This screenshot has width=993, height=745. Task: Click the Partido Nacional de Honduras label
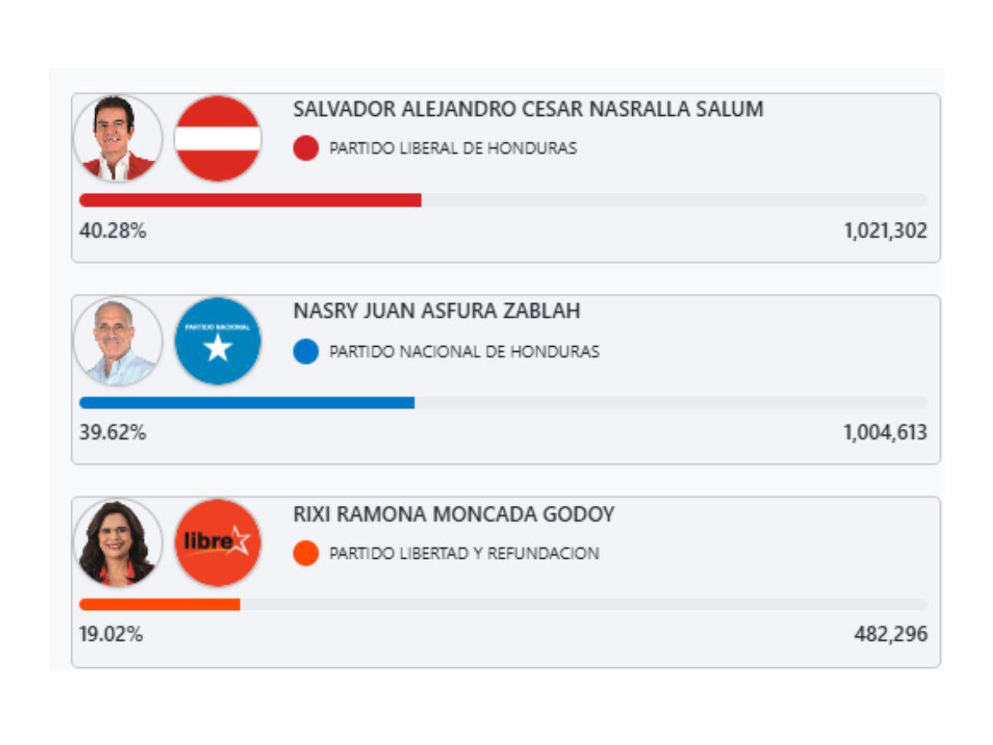pos(464,352)
